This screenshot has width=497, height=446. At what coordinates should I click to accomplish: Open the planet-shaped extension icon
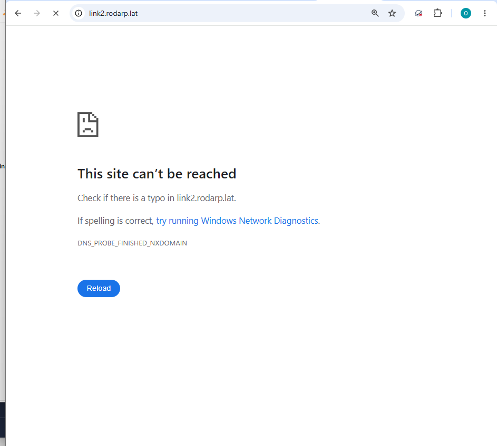pyautogui.click(x=418, y=13)
